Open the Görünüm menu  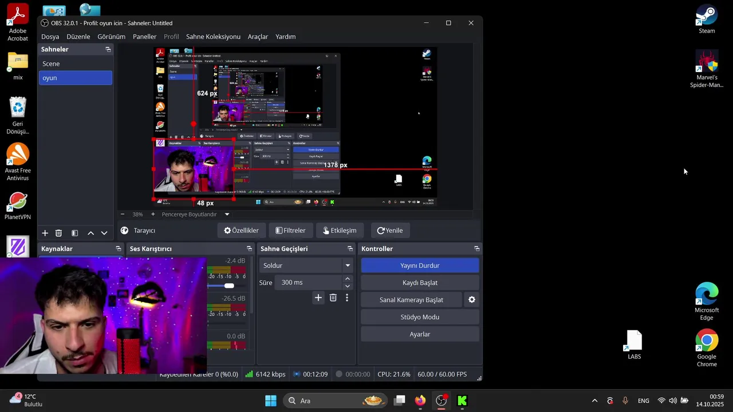[111, 37]
